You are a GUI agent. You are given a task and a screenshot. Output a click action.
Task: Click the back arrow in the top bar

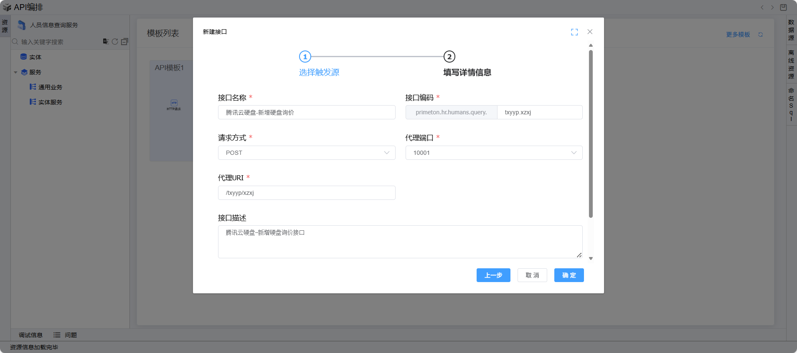[762, 8]
